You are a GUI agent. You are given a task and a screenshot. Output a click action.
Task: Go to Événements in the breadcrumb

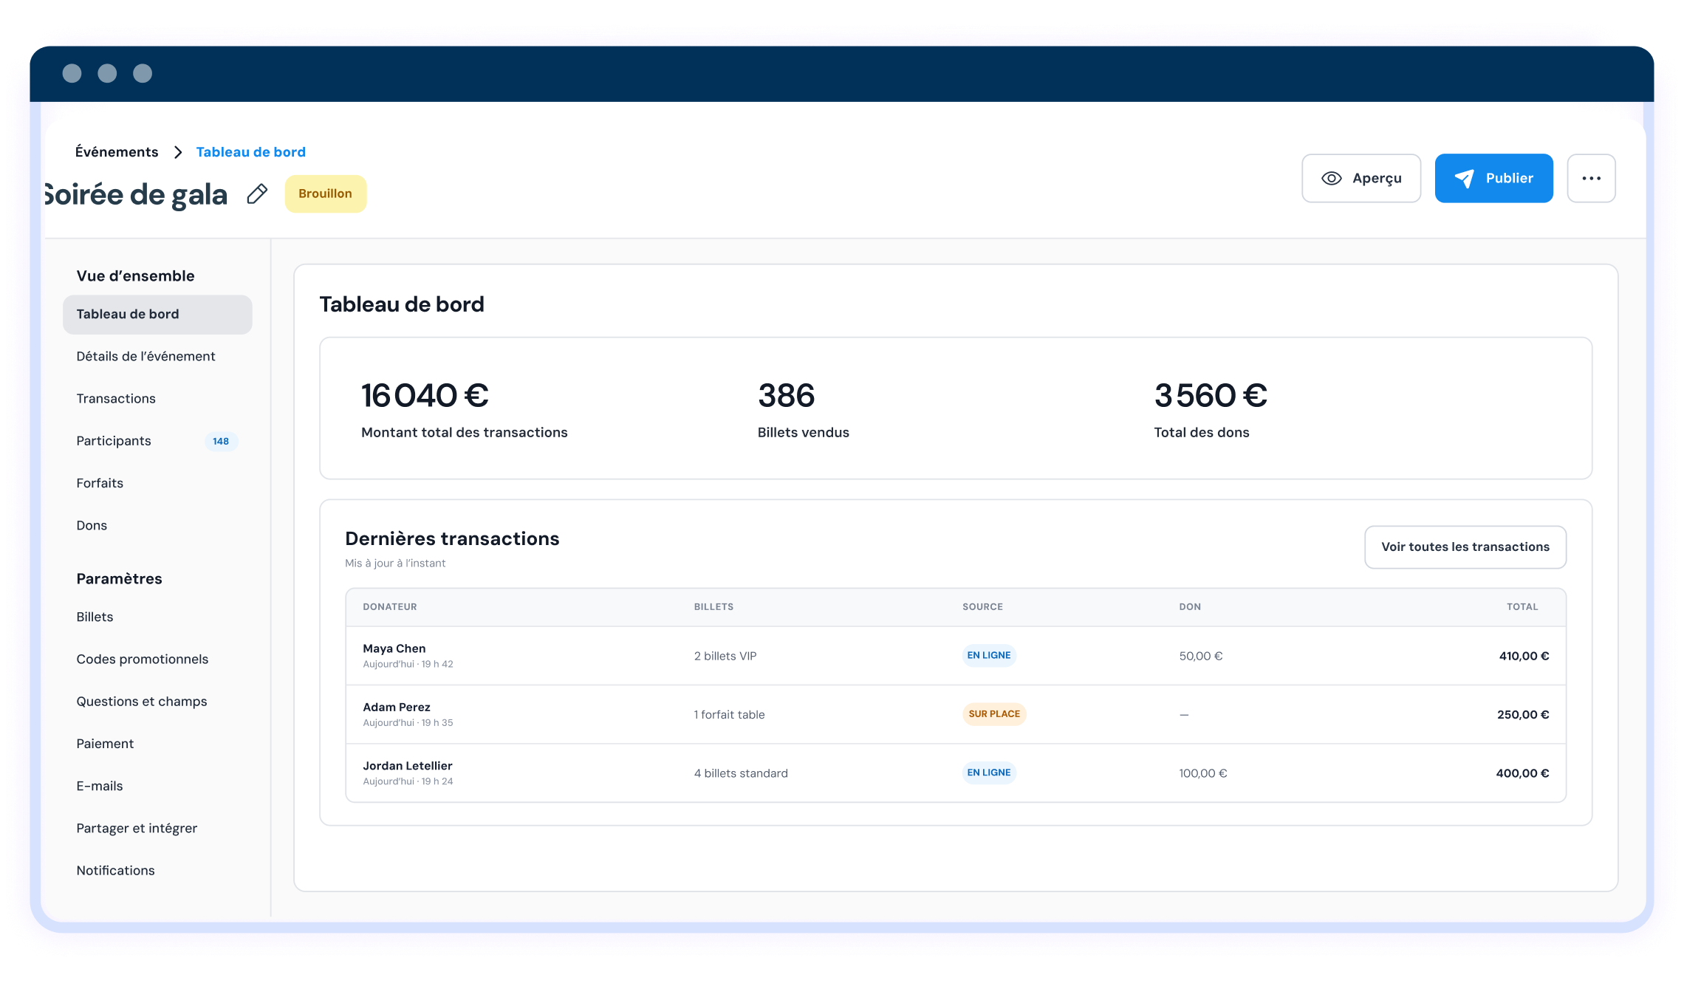(117, 152)
